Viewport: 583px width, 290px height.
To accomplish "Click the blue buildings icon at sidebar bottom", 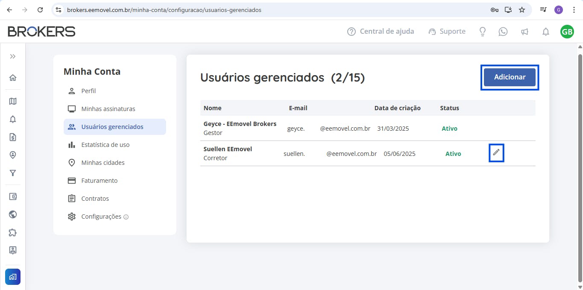I will (x=13, y=277).
